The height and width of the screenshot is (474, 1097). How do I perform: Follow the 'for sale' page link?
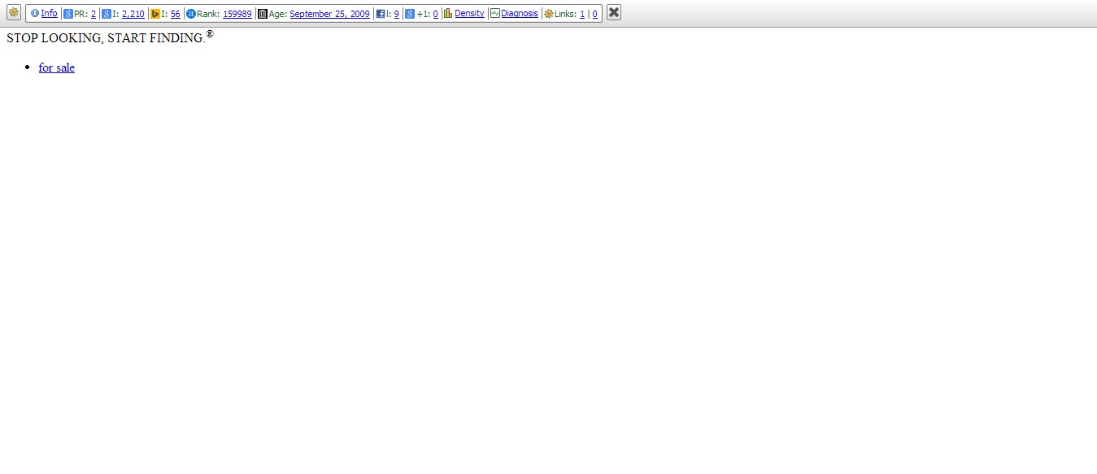click(57, 67)
